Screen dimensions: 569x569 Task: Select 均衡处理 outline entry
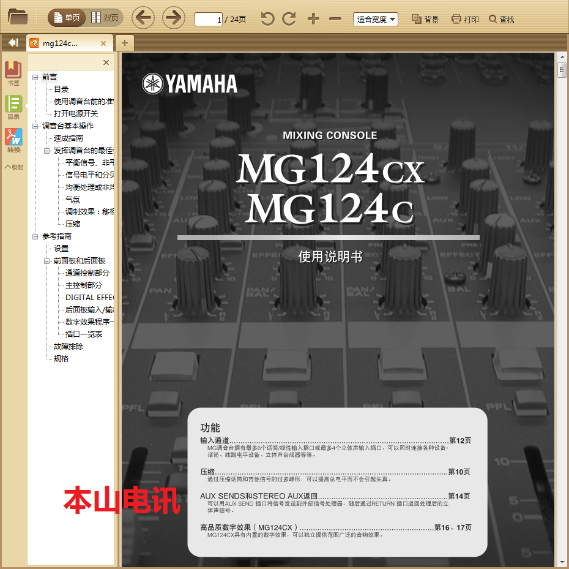coord(89,187)
